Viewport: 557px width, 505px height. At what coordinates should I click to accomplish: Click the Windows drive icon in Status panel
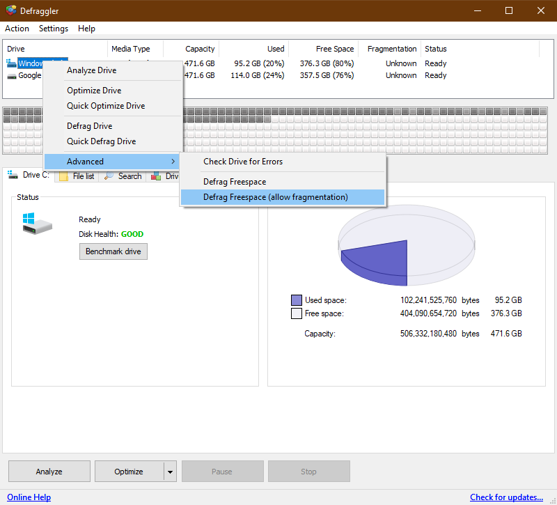pyautogui.click(x=37, y=223)
